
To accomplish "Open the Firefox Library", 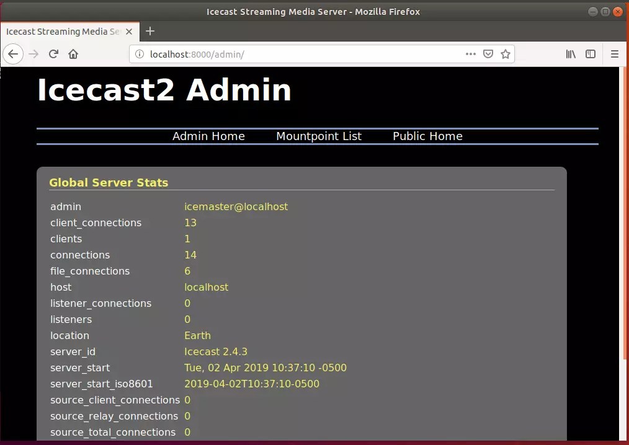I will point(571,54).
